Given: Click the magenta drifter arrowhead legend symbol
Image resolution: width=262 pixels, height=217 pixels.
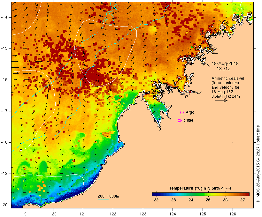Looking at the screenshot, I should (180, 121).
